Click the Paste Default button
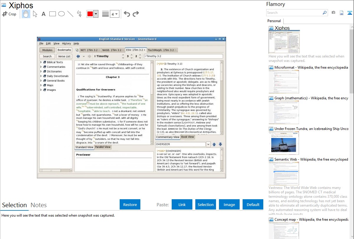Screen dimensions: 354x239 (253, 205)
